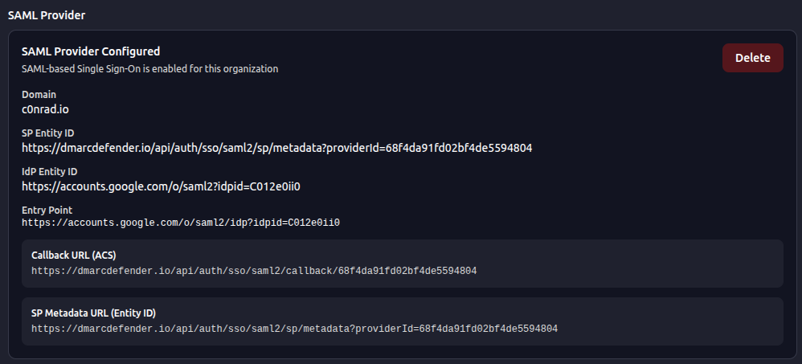Click the Delete button
802x364 pixels.
pos(752,58)
